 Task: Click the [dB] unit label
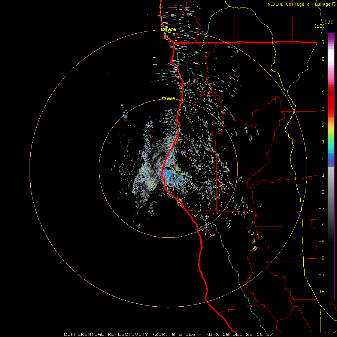(319, 26)
